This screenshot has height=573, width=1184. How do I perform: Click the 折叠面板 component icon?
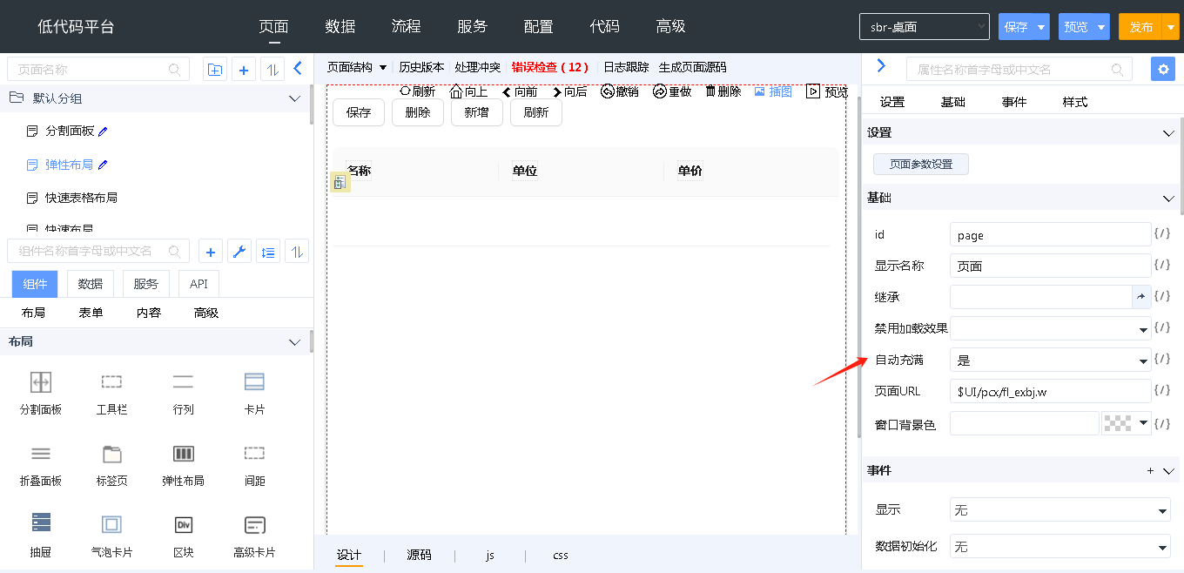tap(41, 454)
